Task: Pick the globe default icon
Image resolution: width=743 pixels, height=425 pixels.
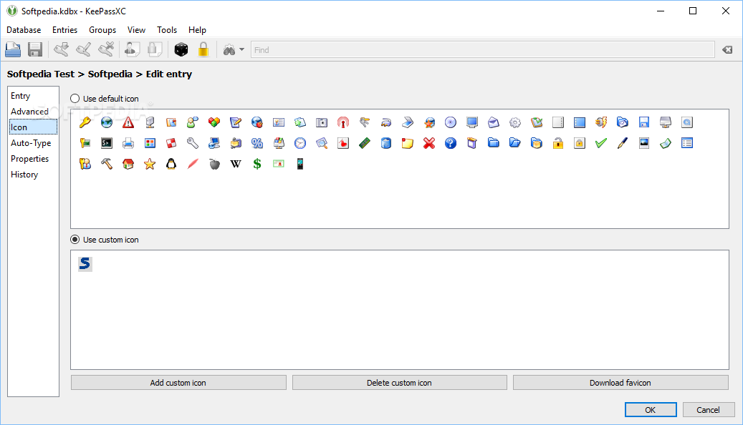Action: [x=107, y=122]
